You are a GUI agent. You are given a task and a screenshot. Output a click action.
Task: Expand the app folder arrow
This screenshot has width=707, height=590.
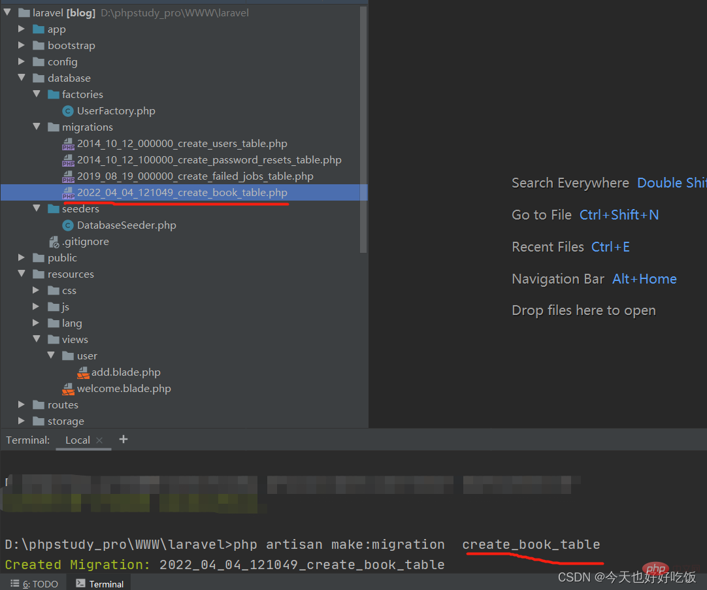coord(21,29)
